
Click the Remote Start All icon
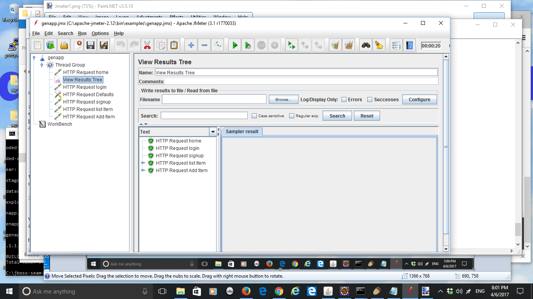click(x=291, y=45)
